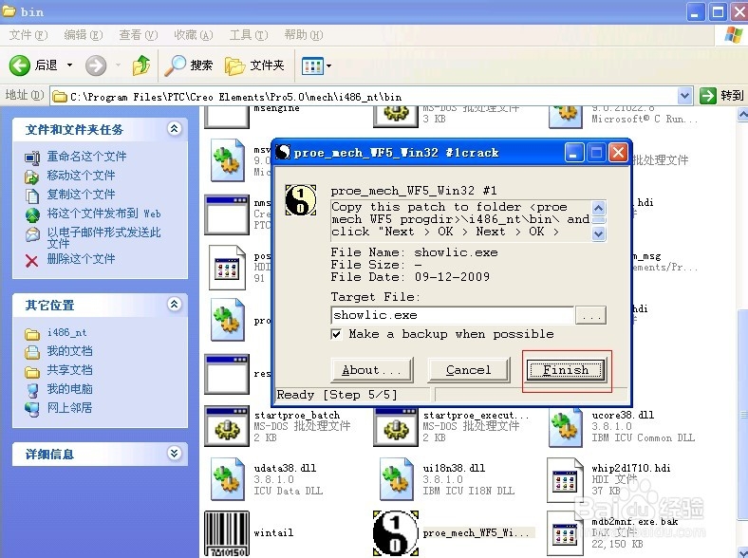This screenshot has height=558, width=748.
Task: Click the rename file icon in task pane
Action: click(32, 158)
